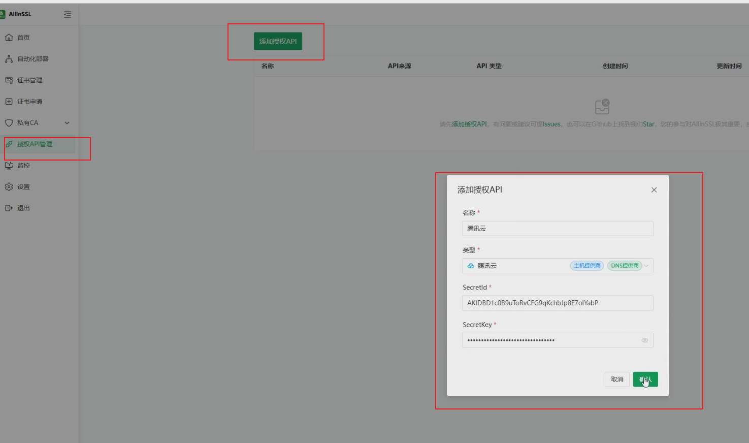749x443 pixels.
Task: Click the 自动化部署 workflow icon
Action: click(x=9, y=59)
